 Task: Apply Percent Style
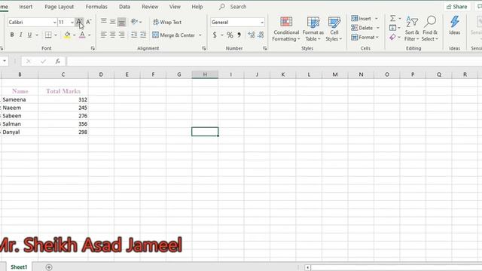point(230,35)
